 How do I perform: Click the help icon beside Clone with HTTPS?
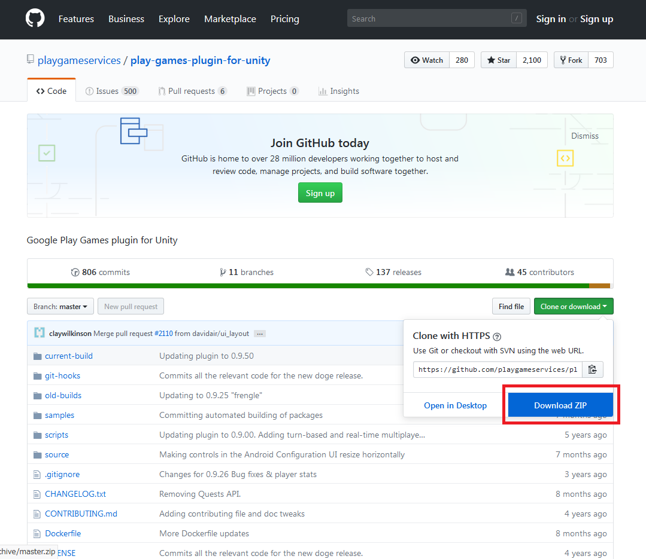(x=498, y=337)
